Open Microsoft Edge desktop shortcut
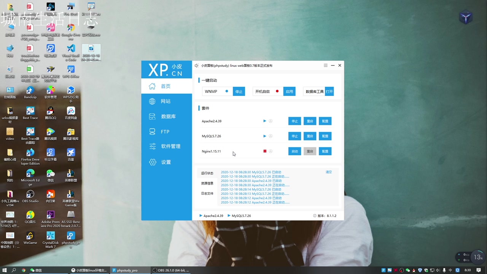Screen dimensions: 487x274 tap(30, 177)
